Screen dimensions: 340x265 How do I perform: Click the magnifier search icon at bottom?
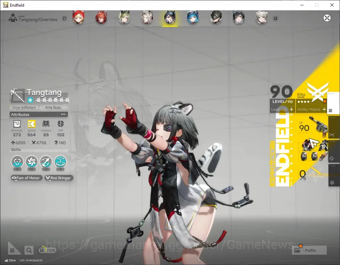pos(29,250)
